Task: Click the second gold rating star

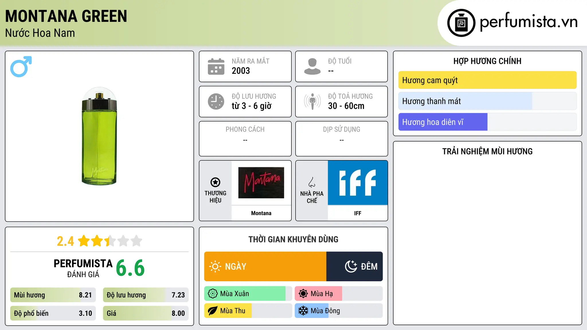Action: 97,241
